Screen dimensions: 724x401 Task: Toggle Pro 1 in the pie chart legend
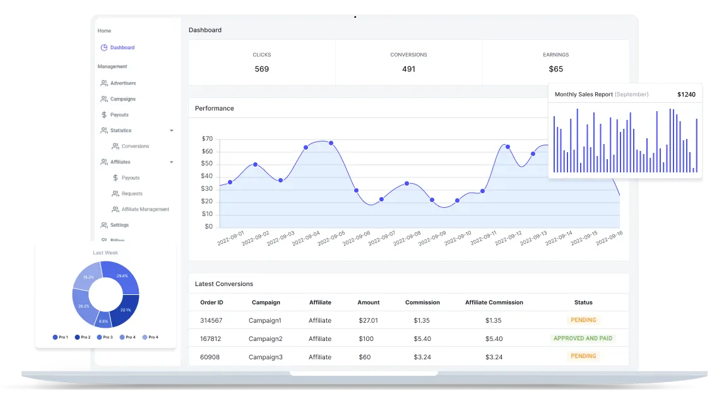(x=60, y=337)
